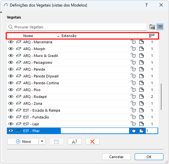Select the ARQ - Morph layer name
This screenshot has height=164, width=169.
point(34,49)
